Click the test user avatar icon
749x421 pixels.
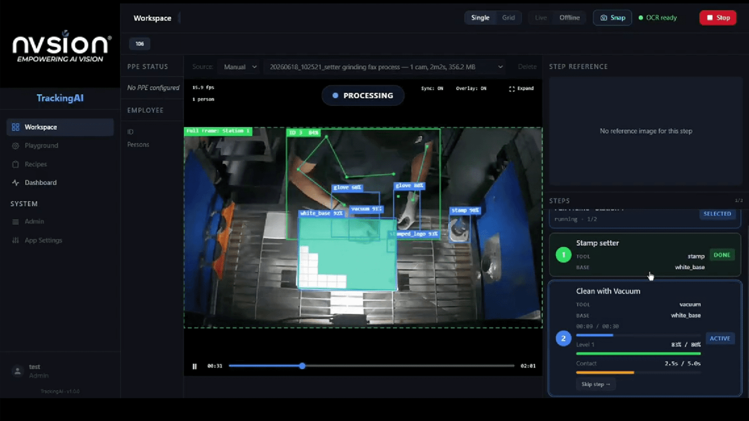17,371
